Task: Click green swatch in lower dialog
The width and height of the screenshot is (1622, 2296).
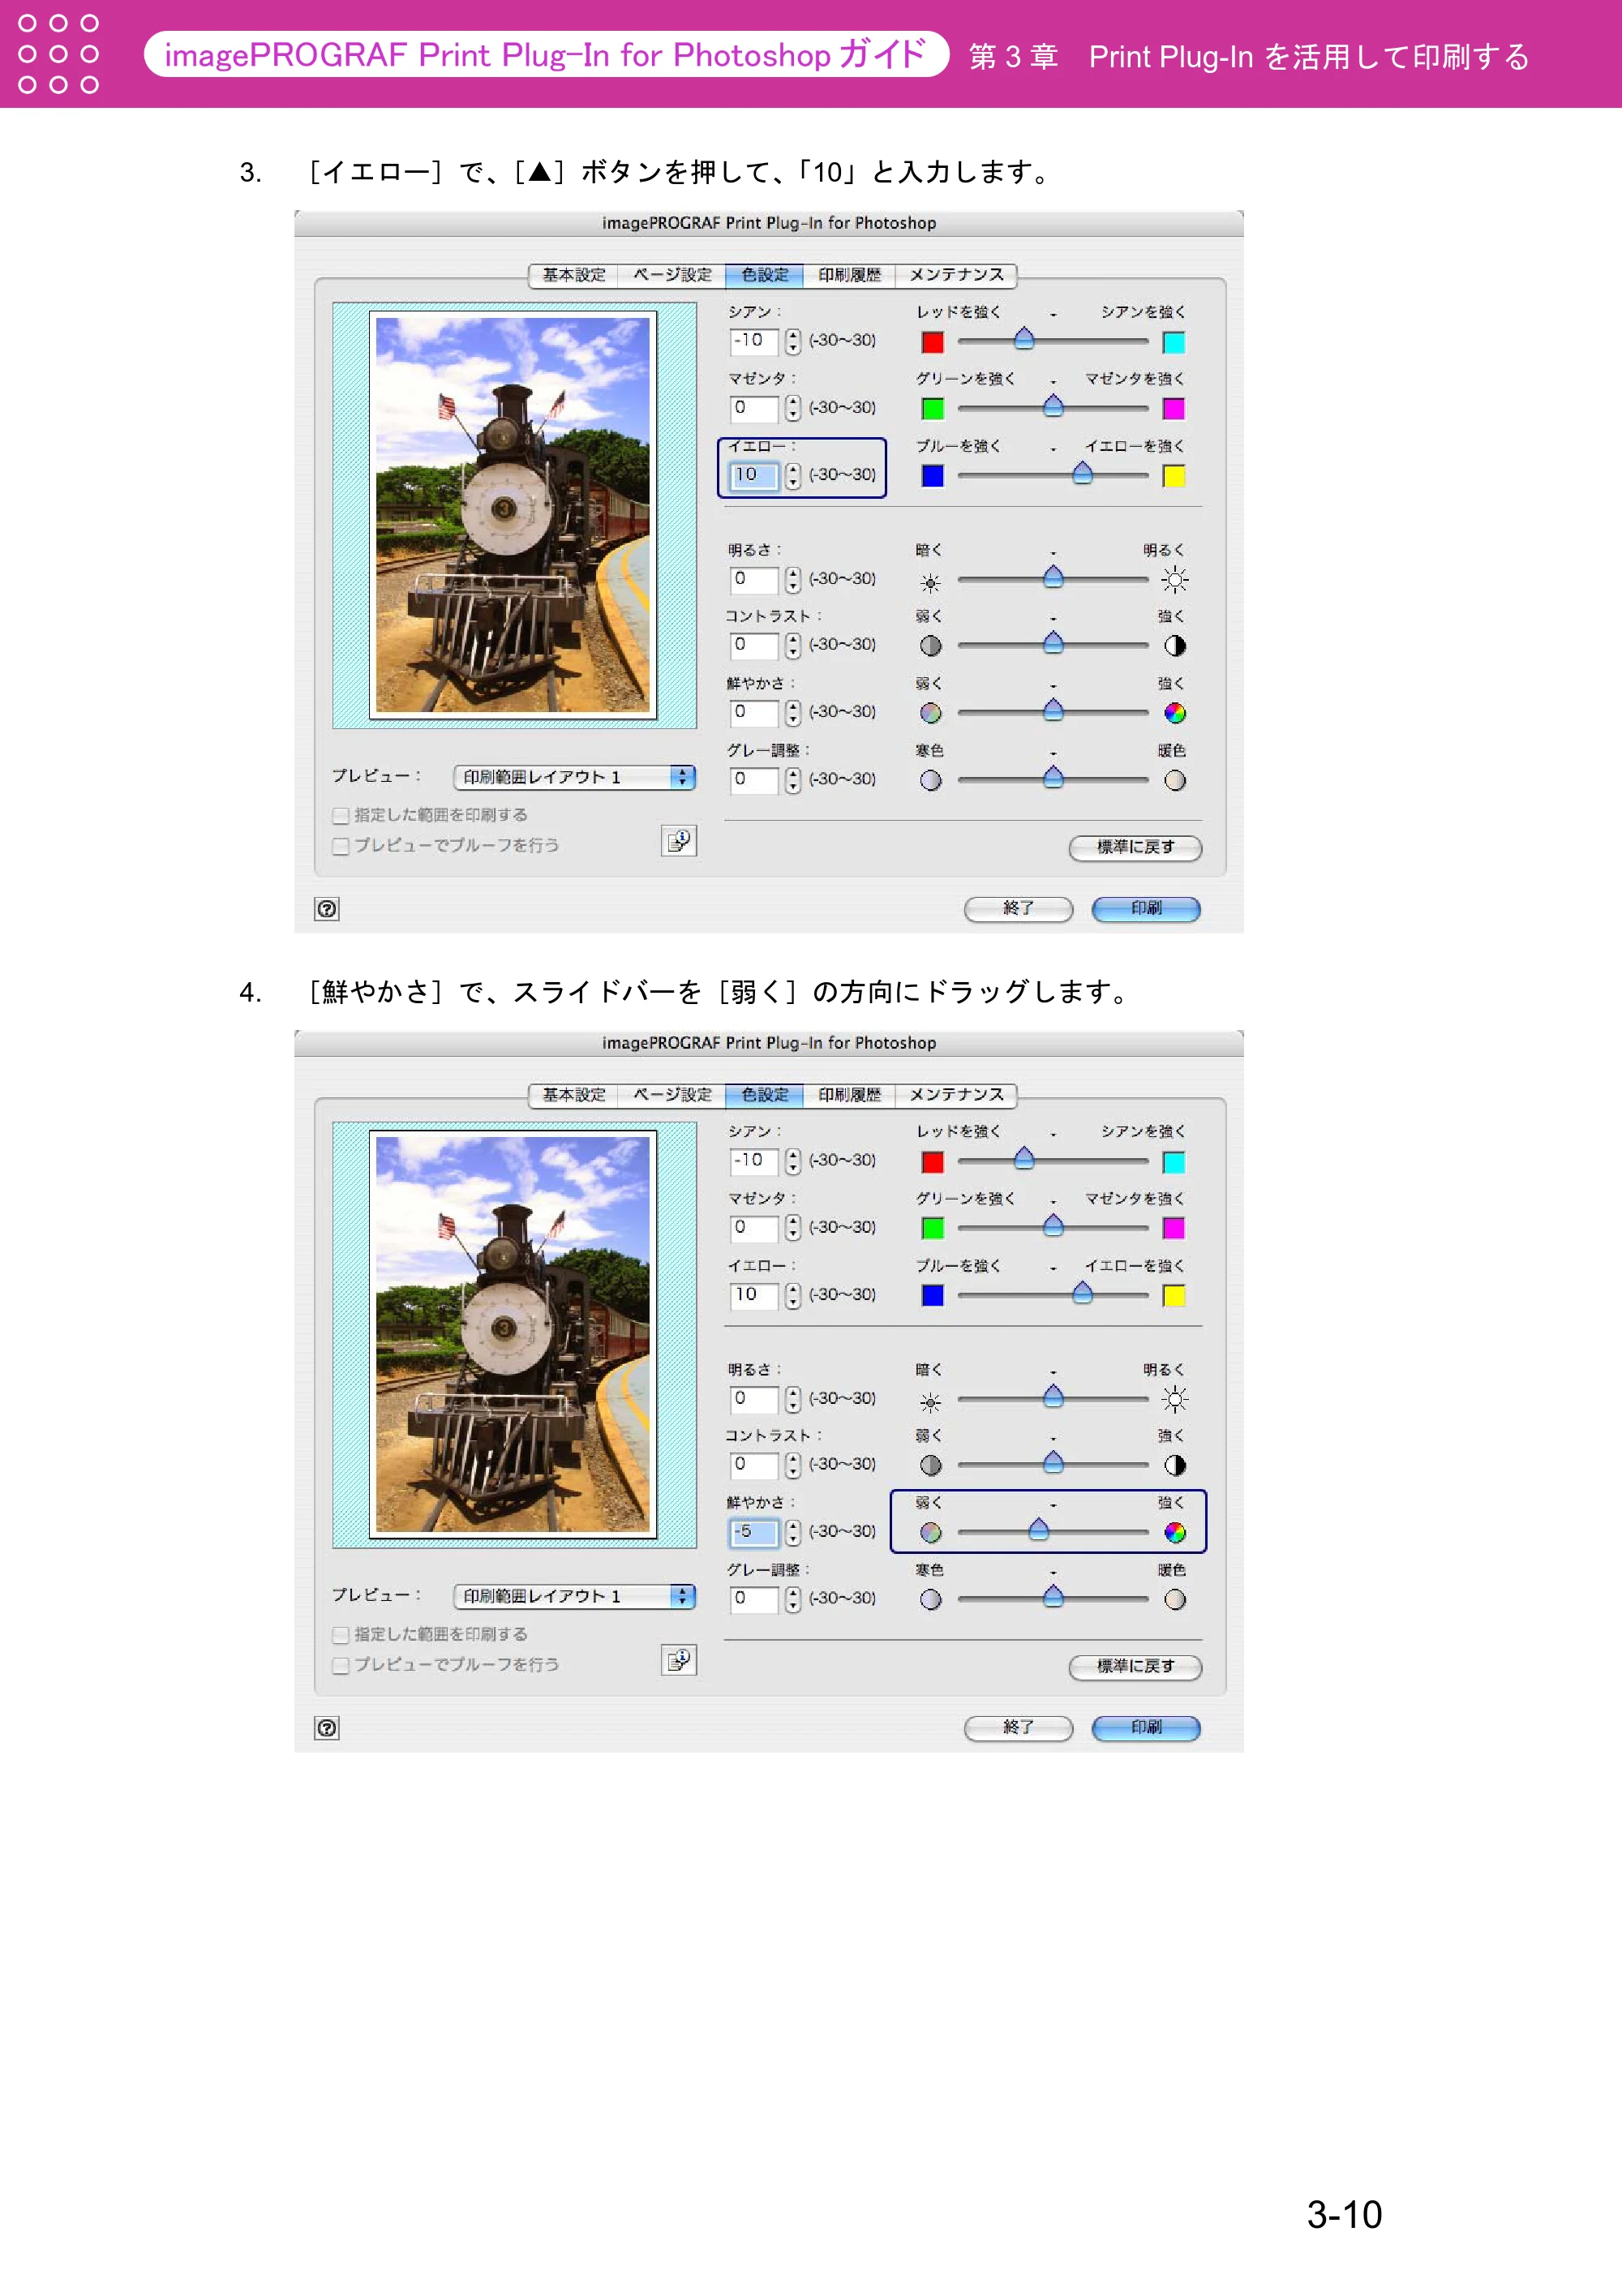Action: tap(932, 1228)
